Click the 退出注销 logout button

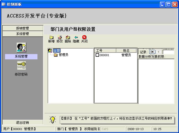[23, 122]
